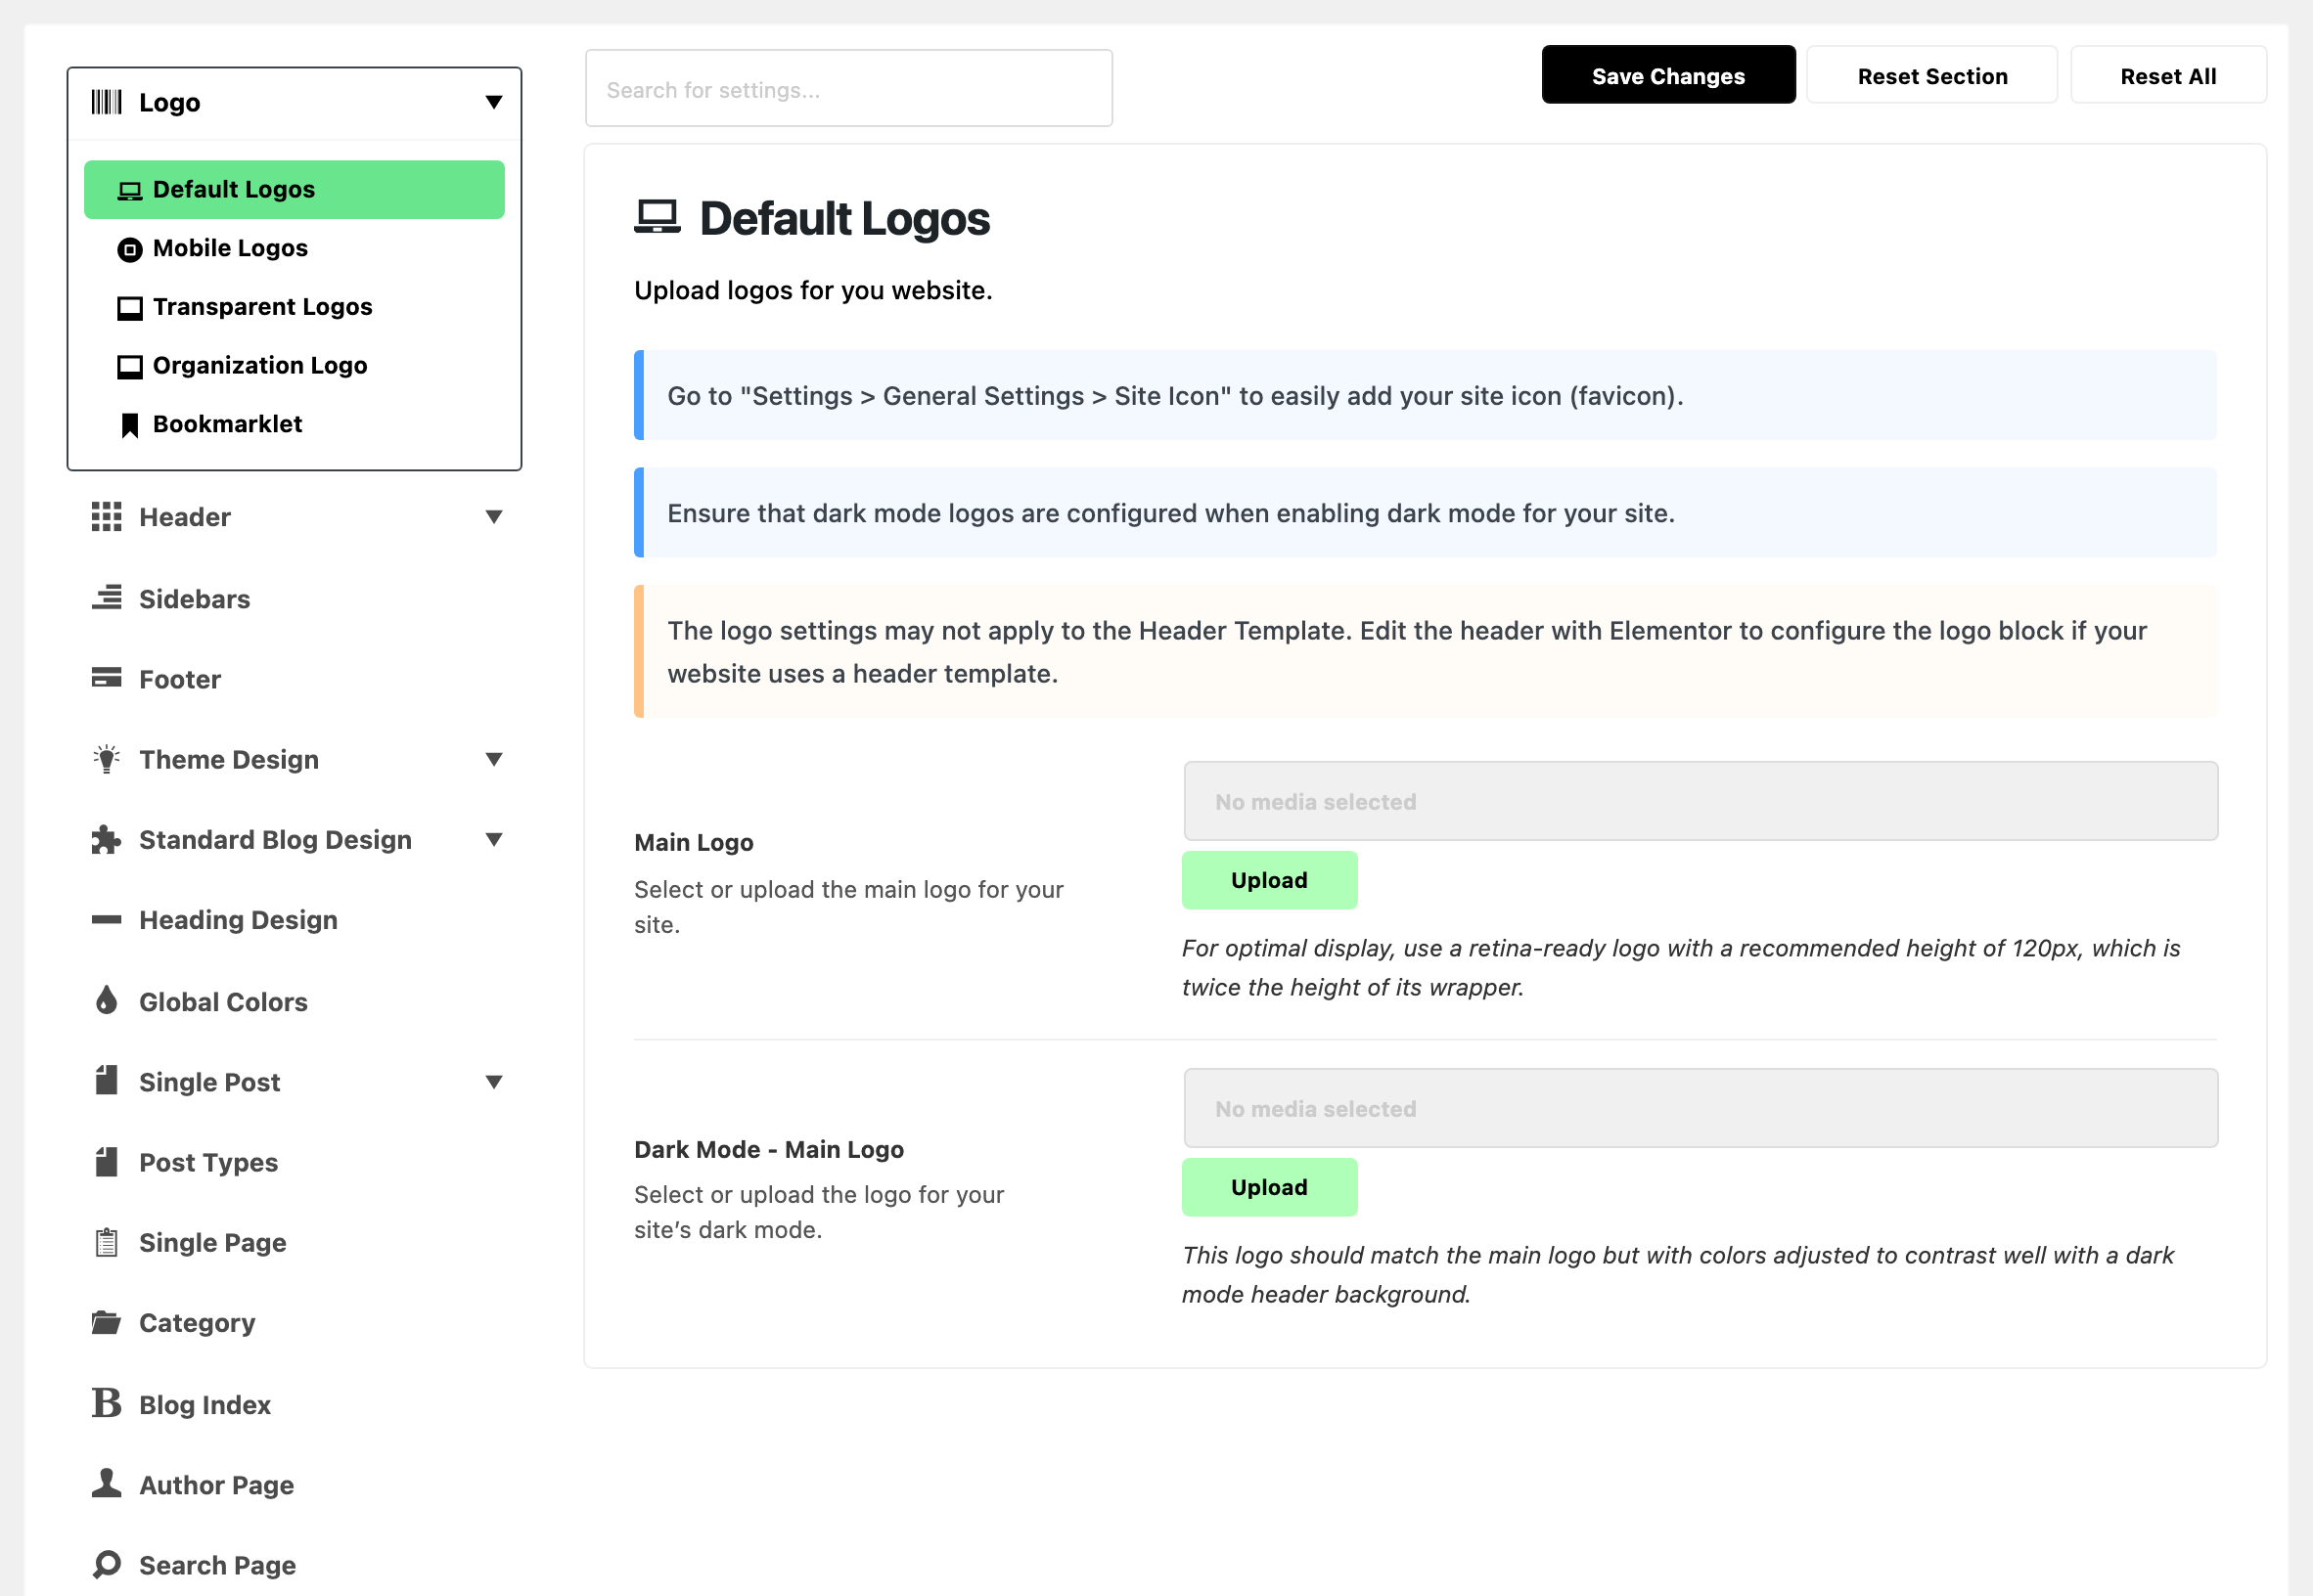Viewport: 2313px width, 1596px height.
Task: Click the Save Changes button
Action: tap(1667, 75)
